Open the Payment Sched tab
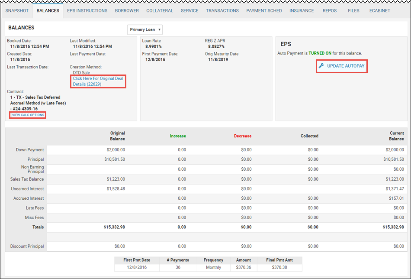This screenshot has width=411, height=279. (264, 11)
